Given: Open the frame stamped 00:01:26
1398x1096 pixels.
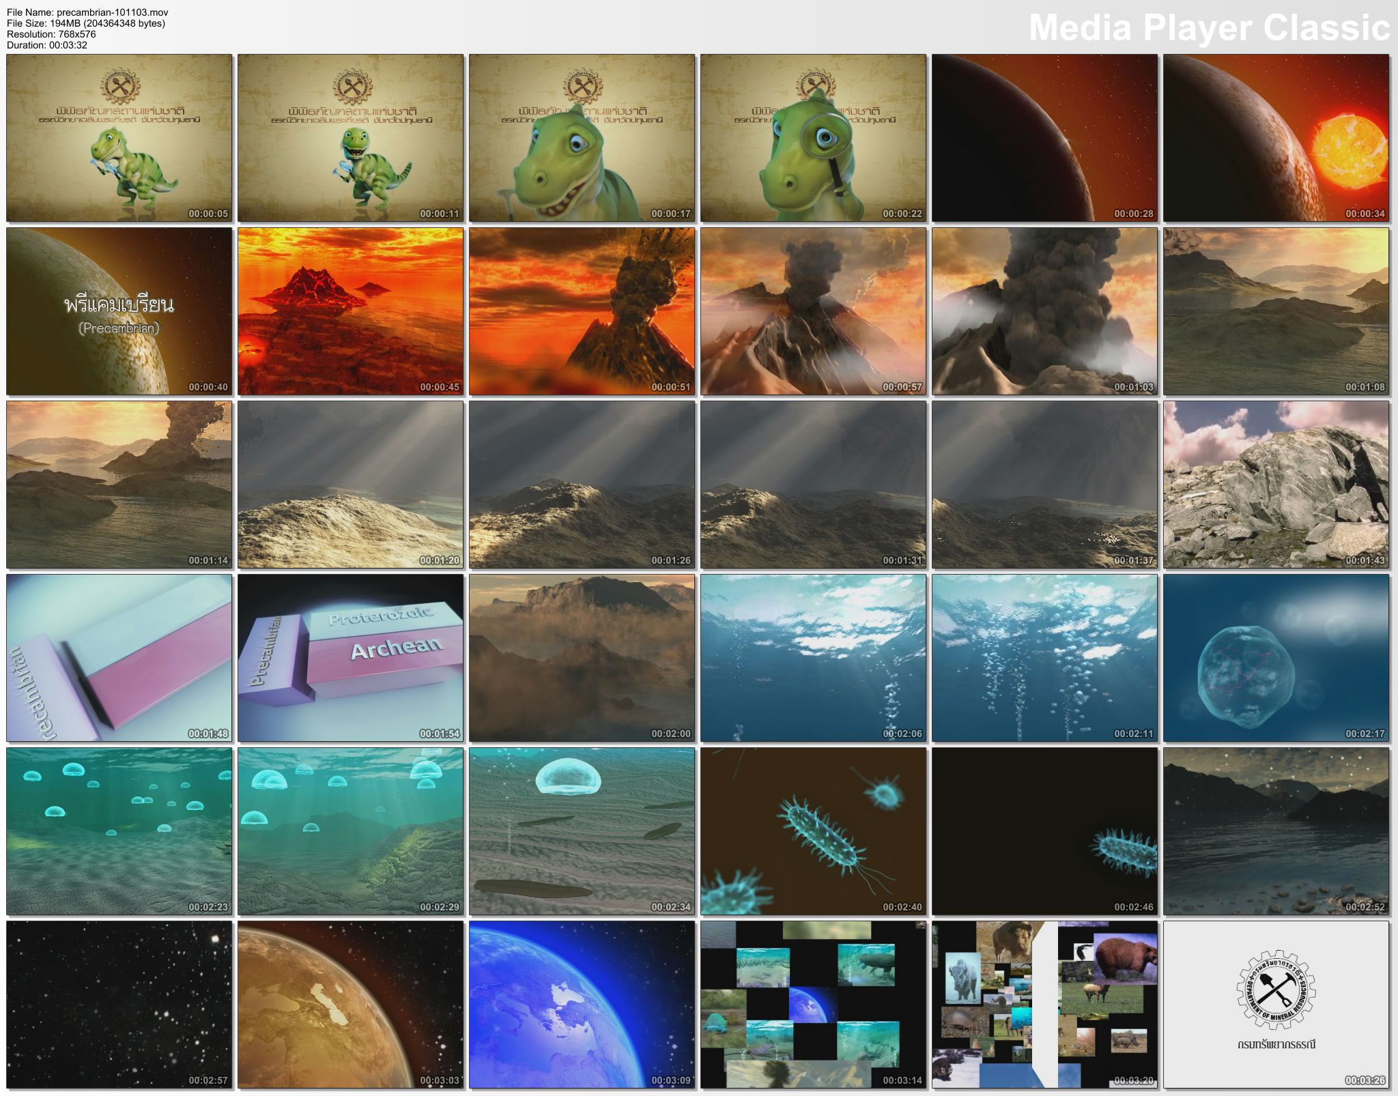Looking at the screenshot, I should coord(582,485).
